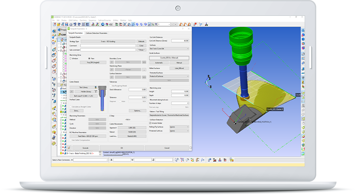
Task: Expand the first collapsed tree node under CAM
Action: coord(59,44)
